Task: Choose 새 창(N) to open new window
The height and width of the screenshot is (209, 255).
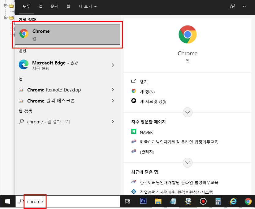Action: [x=147, y=92]
